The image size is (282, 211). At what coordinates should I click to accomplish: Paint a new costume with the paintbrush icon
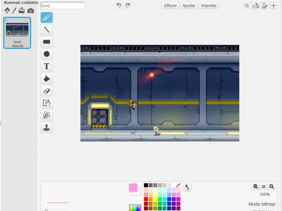(14, 11)
